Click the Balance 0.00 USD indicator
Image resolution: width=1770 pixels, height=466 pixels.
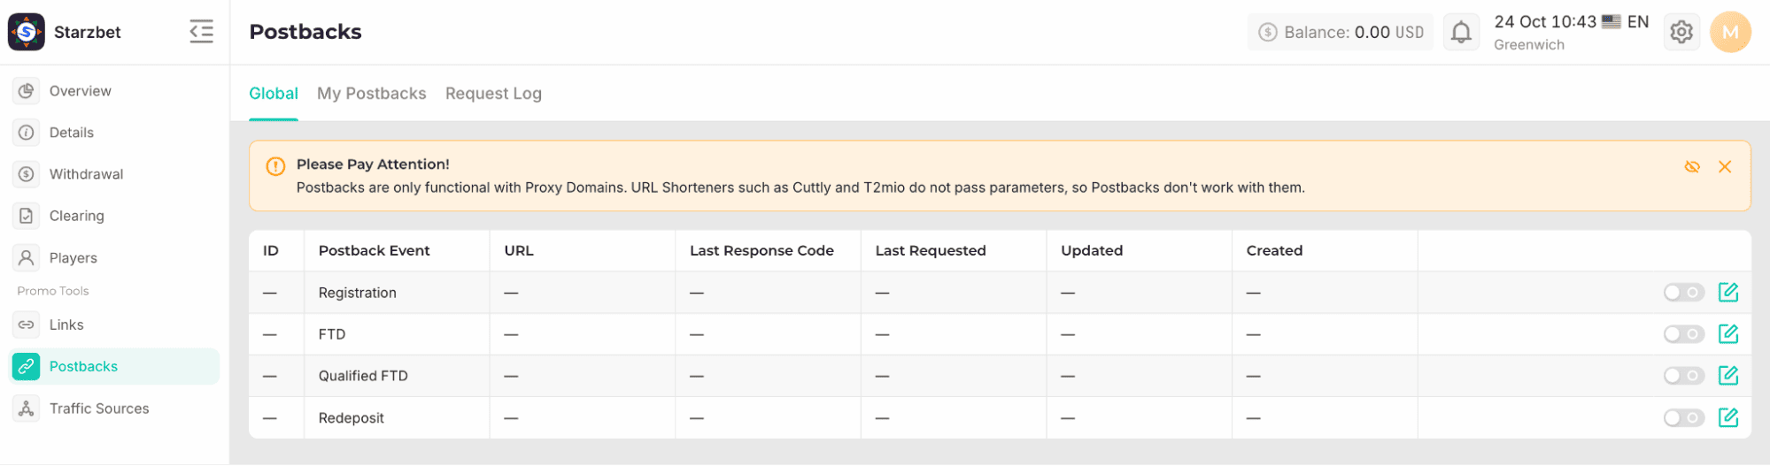coord(1341,33)
